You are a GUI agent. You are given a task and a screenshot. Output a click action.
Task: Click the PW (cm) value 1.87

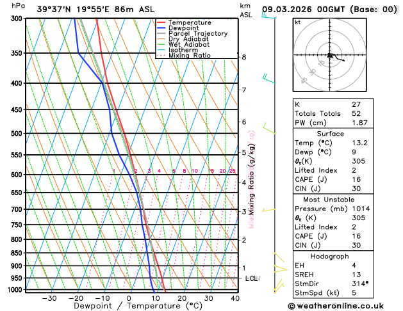(360, 123)
